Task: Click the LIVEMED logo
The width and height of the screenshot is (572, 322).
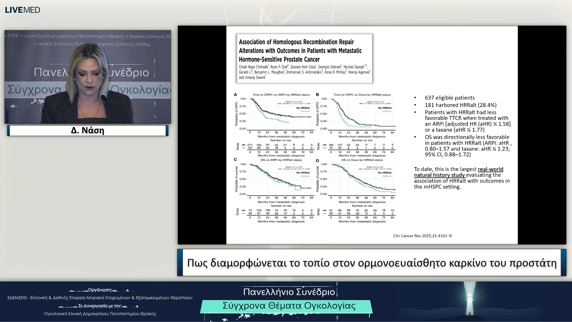Action: click(23, 10)
